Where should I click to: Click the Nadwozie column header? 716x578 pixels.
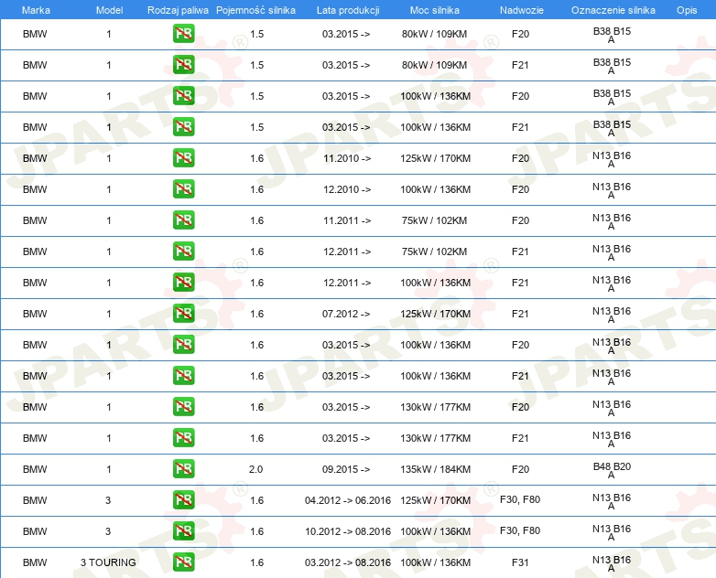[x=522, y=10]
